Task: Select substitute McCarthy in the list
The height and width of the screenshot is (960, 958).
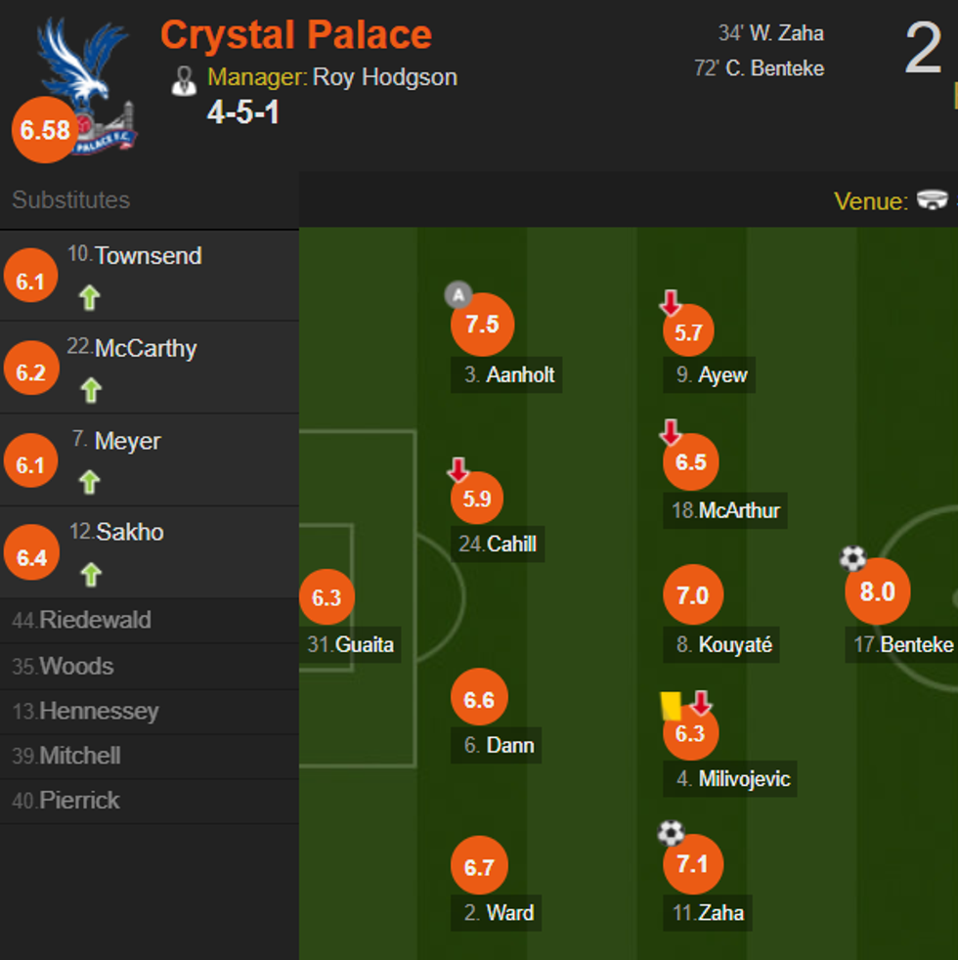Action: click(146, 349)
